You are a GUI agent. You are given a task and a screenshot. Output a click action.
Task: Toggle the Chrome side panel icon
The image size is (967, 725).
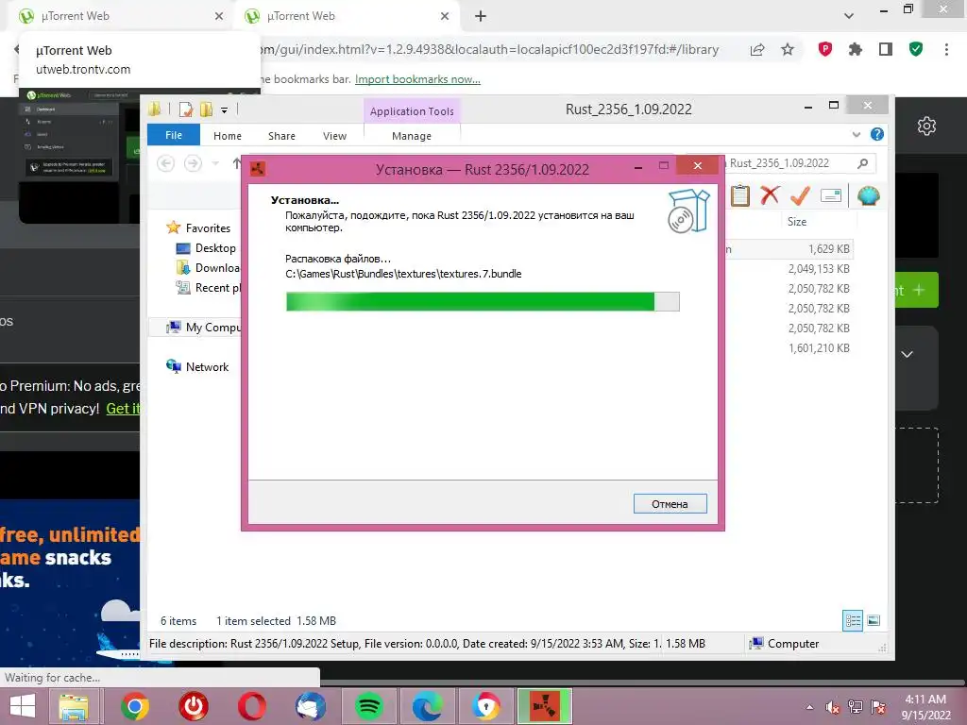click(886, 49)
